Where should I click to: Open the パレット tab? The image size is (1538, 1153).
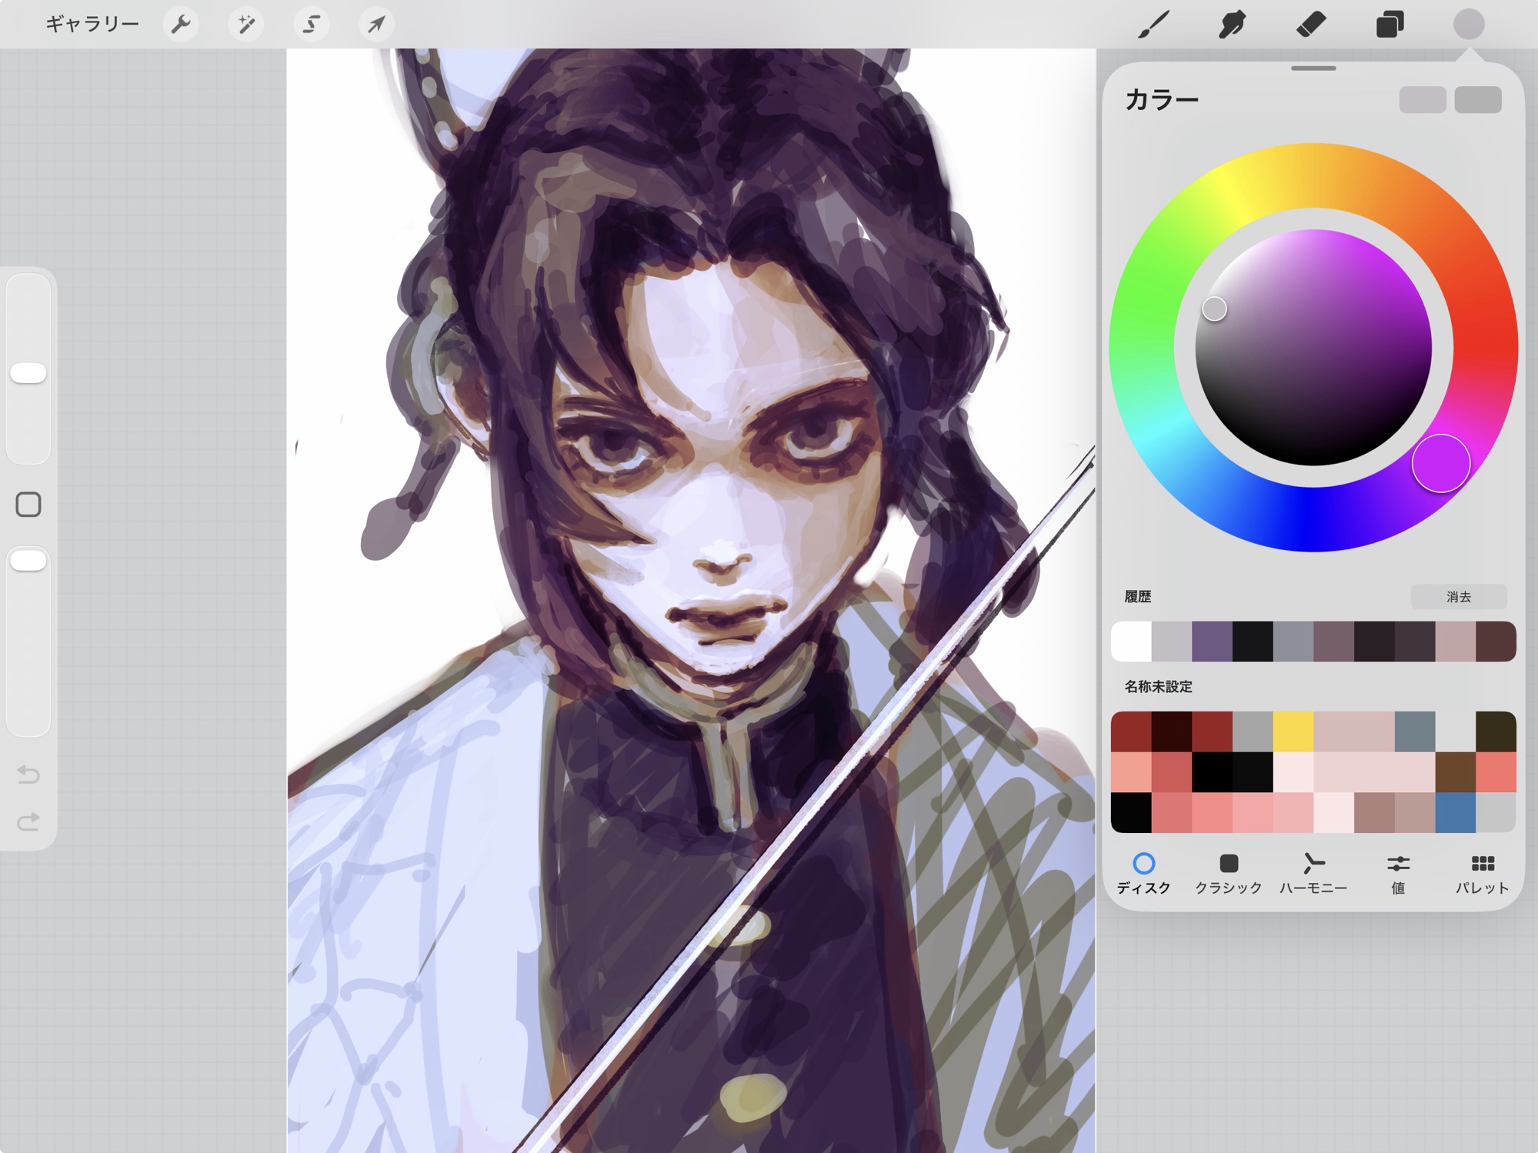pyautogui.click(x=1482, y=873)
